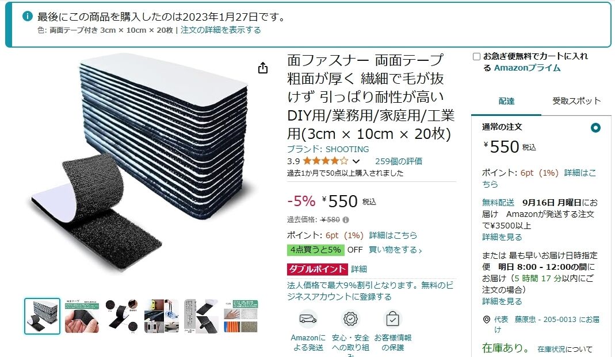The image size is (615, 357).
Task: Select the second thumbnail showing hand holding tape
Action: [x=82, y=316]
